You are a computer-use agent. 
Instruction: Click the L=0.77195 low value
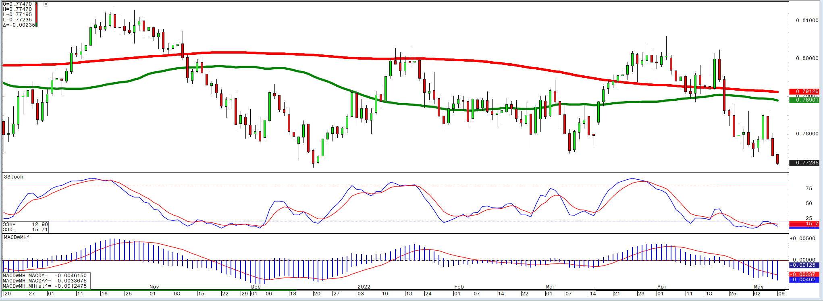click(x=17, y=14)
